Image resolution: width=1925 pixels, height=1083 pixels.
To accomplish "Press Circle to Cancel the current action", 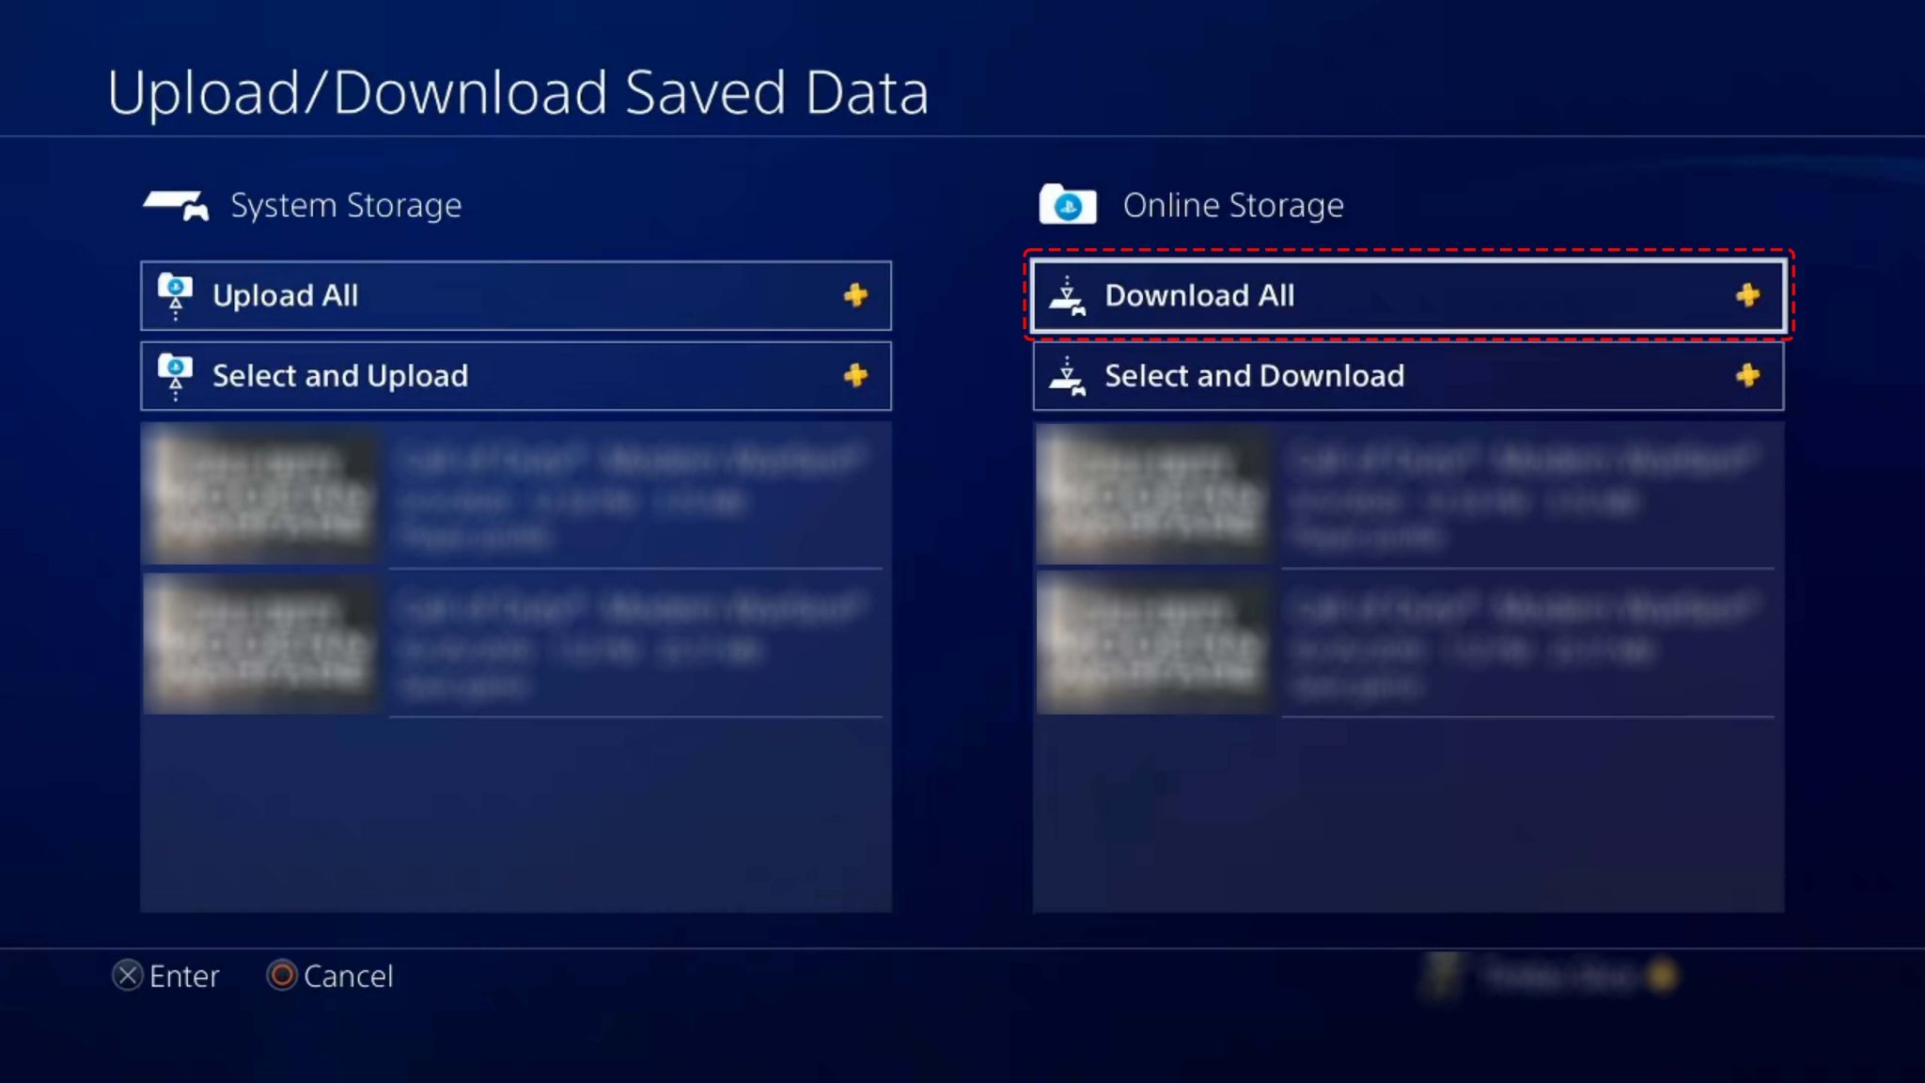I will (x=280, y=976).
